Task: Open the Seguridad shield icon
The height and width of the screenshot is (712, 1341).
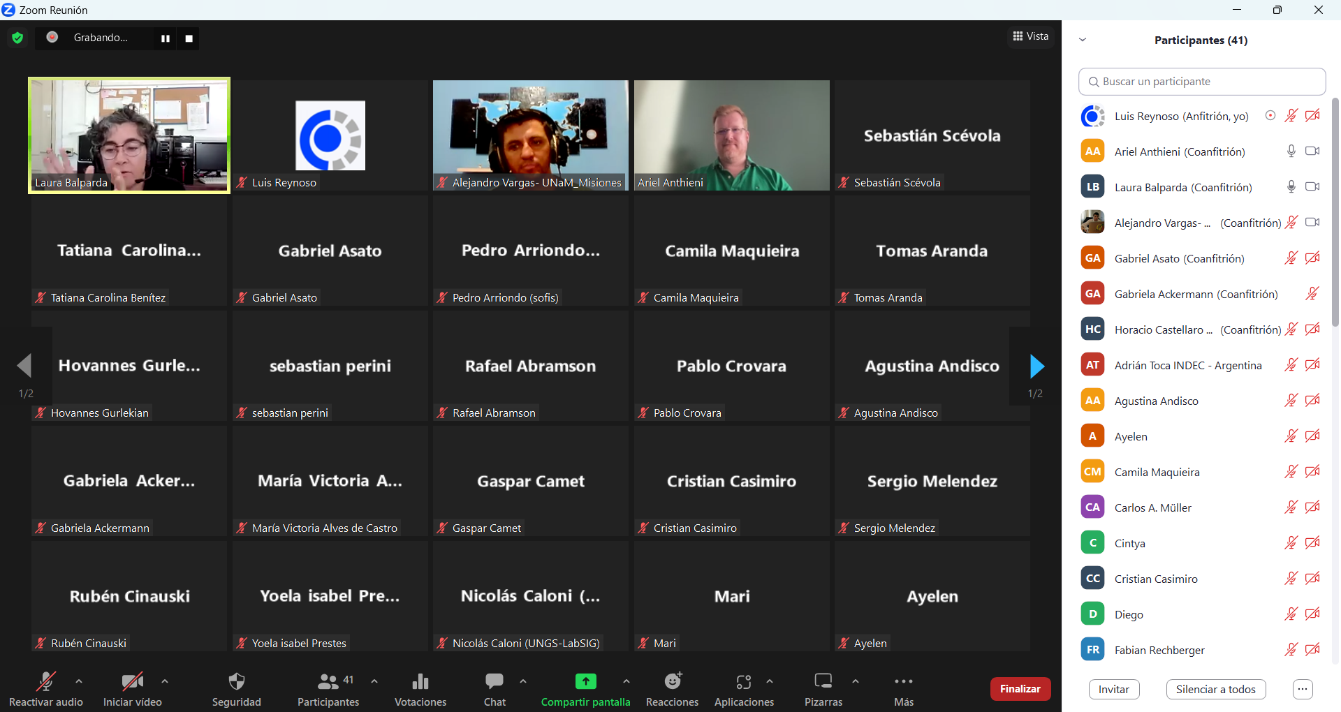Action: pos(237,682)
